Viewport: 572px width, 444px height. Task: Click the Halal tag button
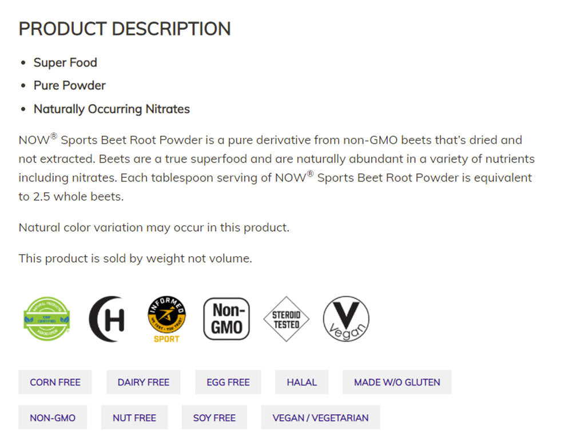pos(302,382)
